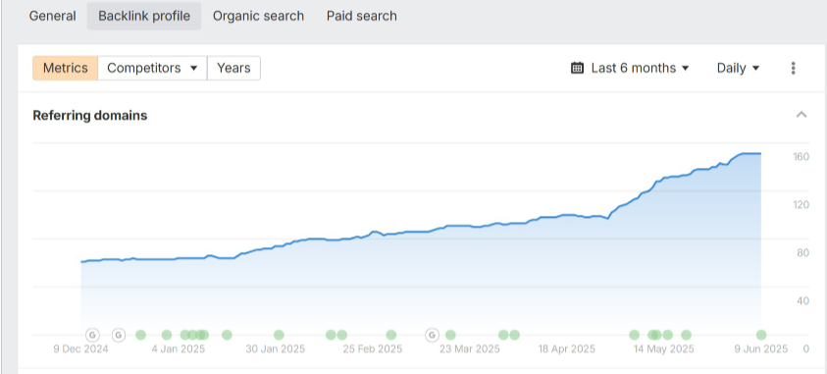Screen dimensions: 827x374
Task: Click the 40 y-axis label
Action: tap(803, 301)
